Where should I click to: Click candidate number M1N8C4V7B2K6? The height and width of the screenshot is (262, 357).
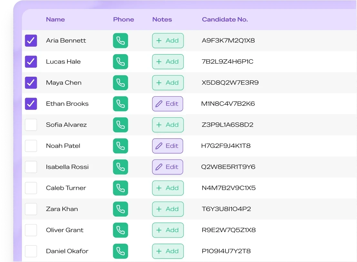tap(228, 104)
